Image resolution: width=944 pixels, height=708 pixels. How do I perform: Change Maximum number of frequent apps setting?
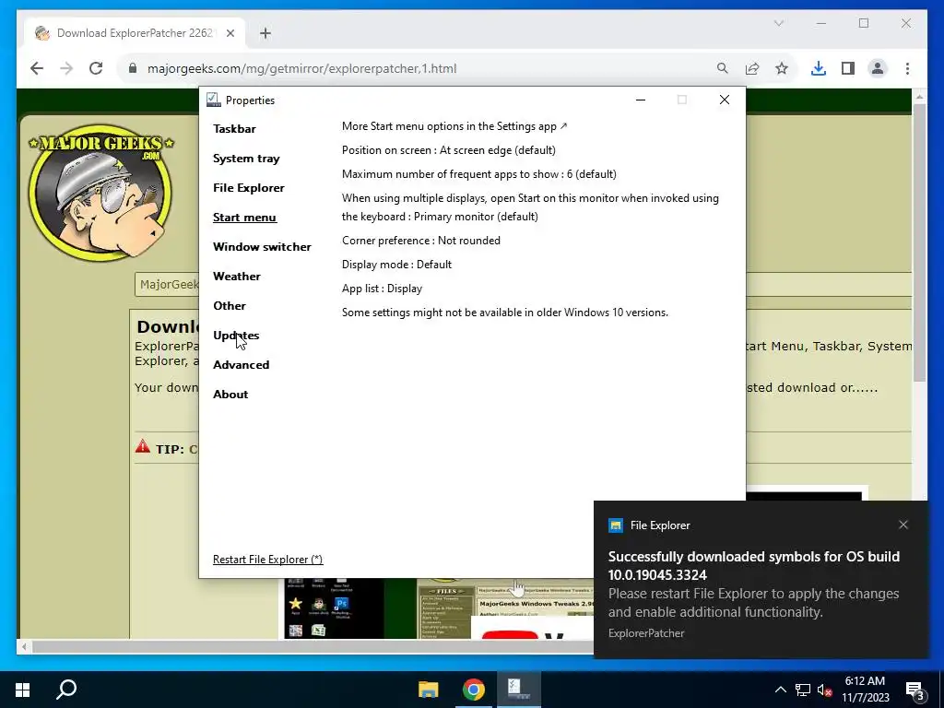[479, 174]
